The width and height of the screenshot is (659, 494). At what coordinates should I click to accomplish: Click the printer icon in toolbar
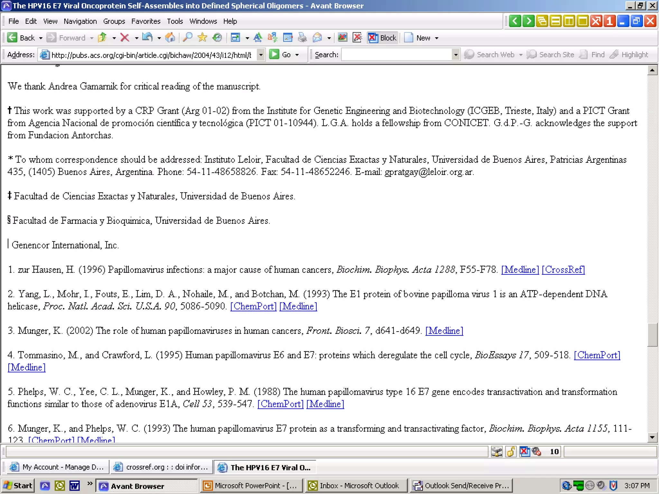302,38
